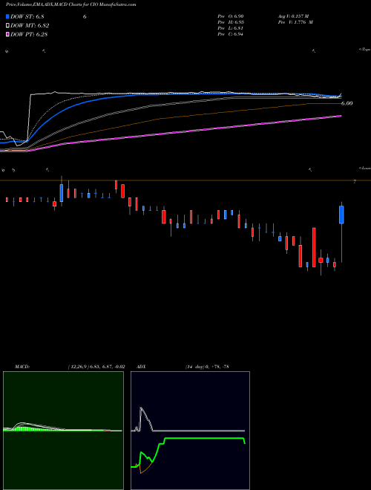This screenshot has width=371, height=490.
Task: Click the chart title mentioning MunafaSutra.com
Action: [x=71, y=5]
